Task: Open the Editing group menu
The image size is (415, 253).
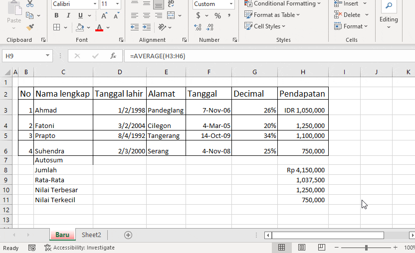Action: coord(389,14)
